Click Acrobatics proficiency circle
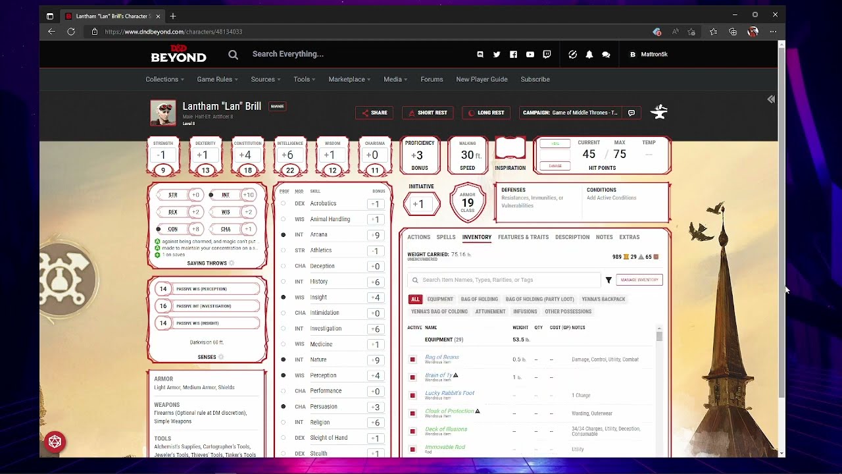842x474 pixels. [x=284, y=203]
